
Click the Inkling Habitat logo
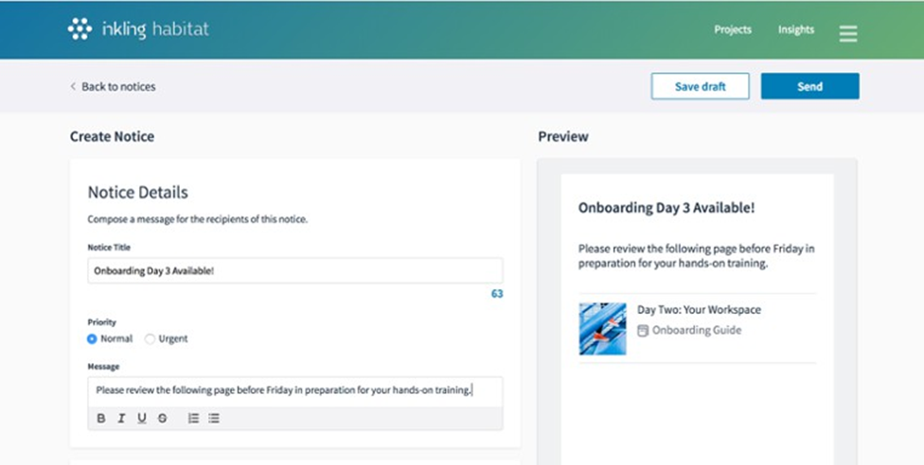point(138,29)
